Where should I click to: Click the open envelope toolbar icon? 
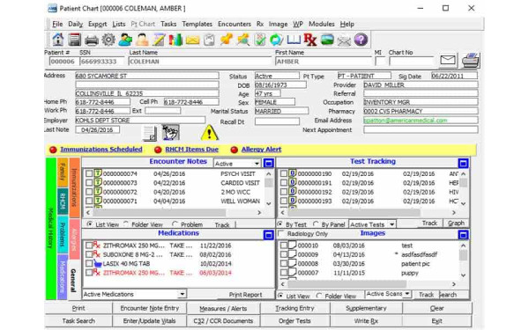click(x=344, y=40)
